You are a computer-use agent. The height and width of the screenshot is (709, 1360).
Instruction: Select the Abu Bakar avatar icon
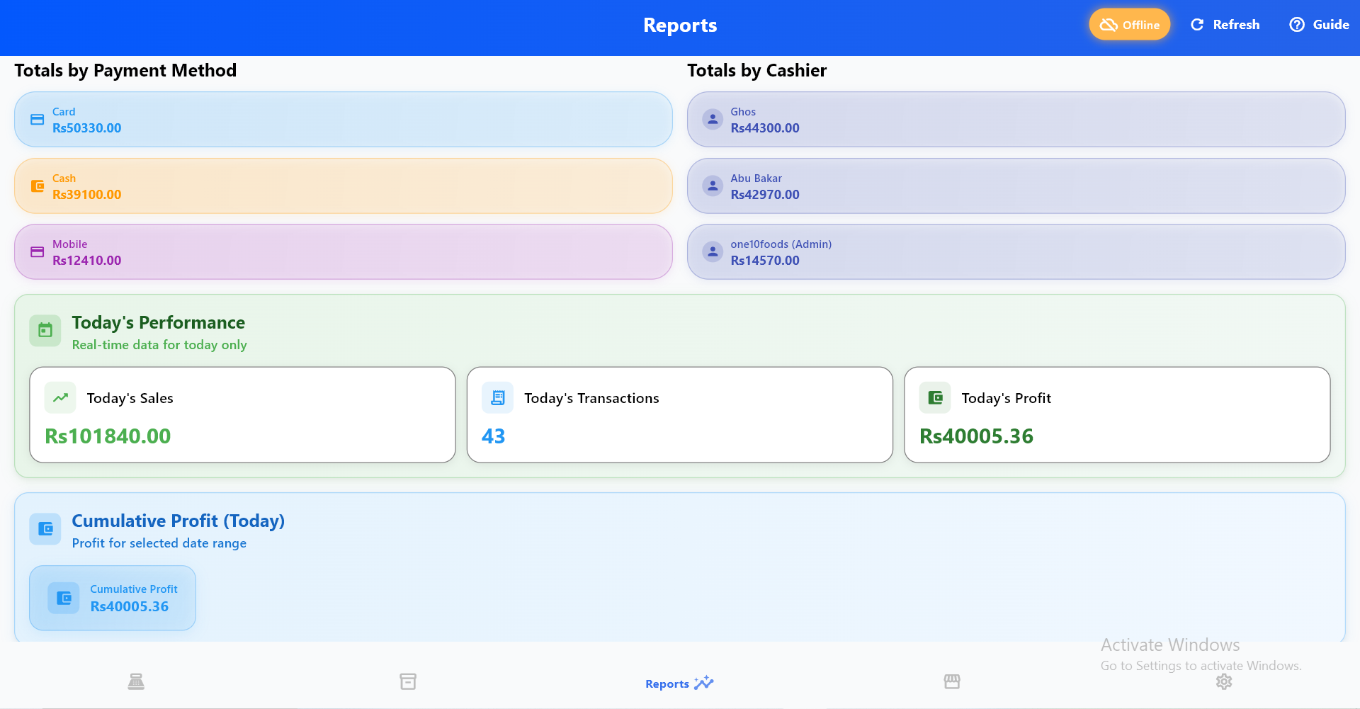tap(713, 186)
